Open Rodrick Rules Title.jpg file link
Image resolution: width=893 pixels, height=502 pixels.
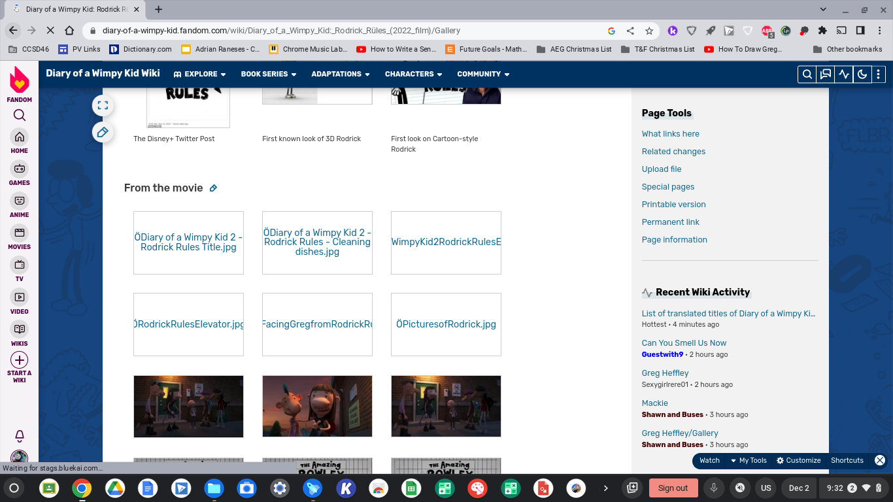(x=188, y=243)
